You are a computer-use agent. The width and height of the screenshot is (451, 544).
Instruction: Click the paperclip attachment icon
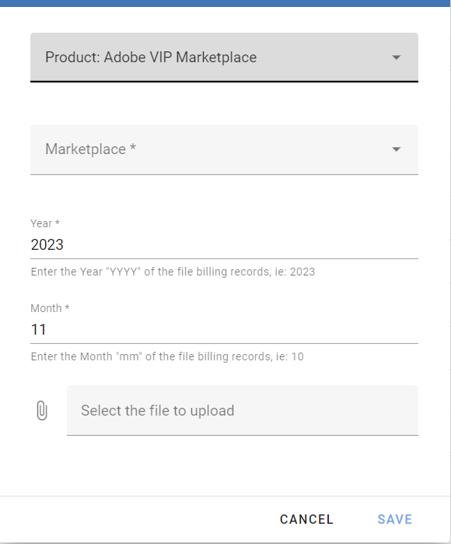(x=41, y=410)
